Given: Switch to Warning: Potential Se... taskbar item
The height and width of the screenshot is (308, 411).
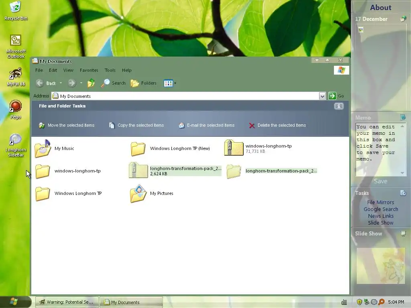Looking at the screenshot, I should click(67, 302).
